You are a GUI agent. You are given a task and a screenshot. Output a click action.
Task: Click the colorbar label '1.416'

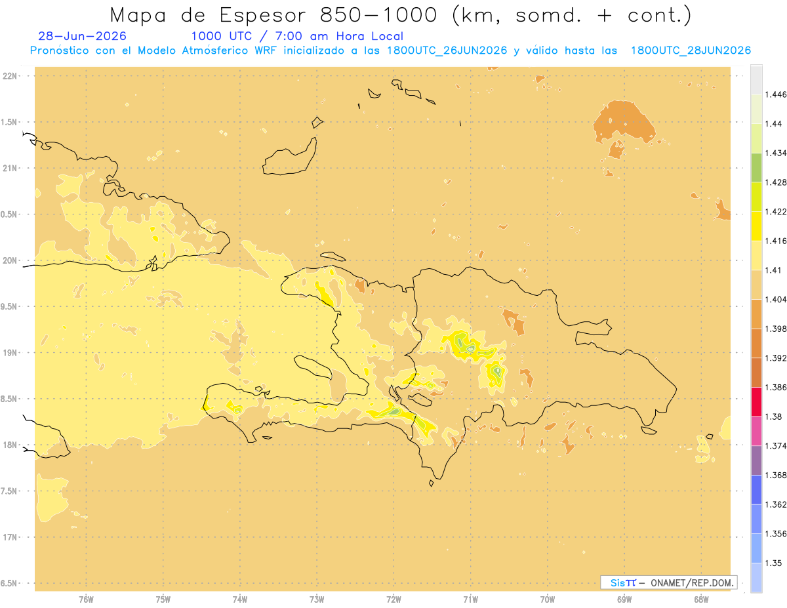[776, 241]
